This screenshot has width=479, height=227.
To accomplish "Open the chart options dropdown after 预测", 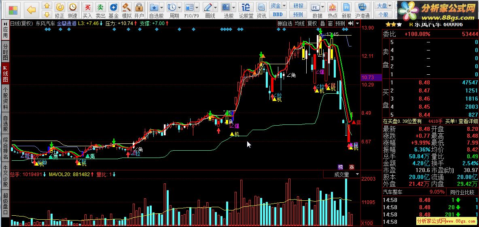I will pos(357,23).
